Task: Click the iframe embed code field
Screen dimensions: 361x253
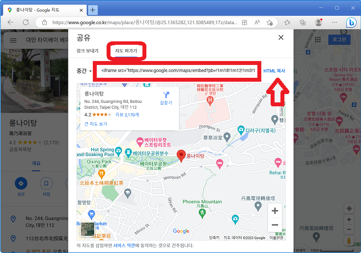Action: [178, 70]
